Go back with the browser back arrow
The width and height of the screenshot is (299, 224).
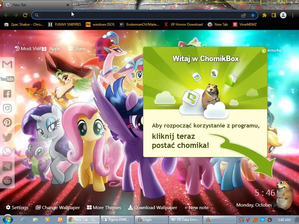click(6, 15)
